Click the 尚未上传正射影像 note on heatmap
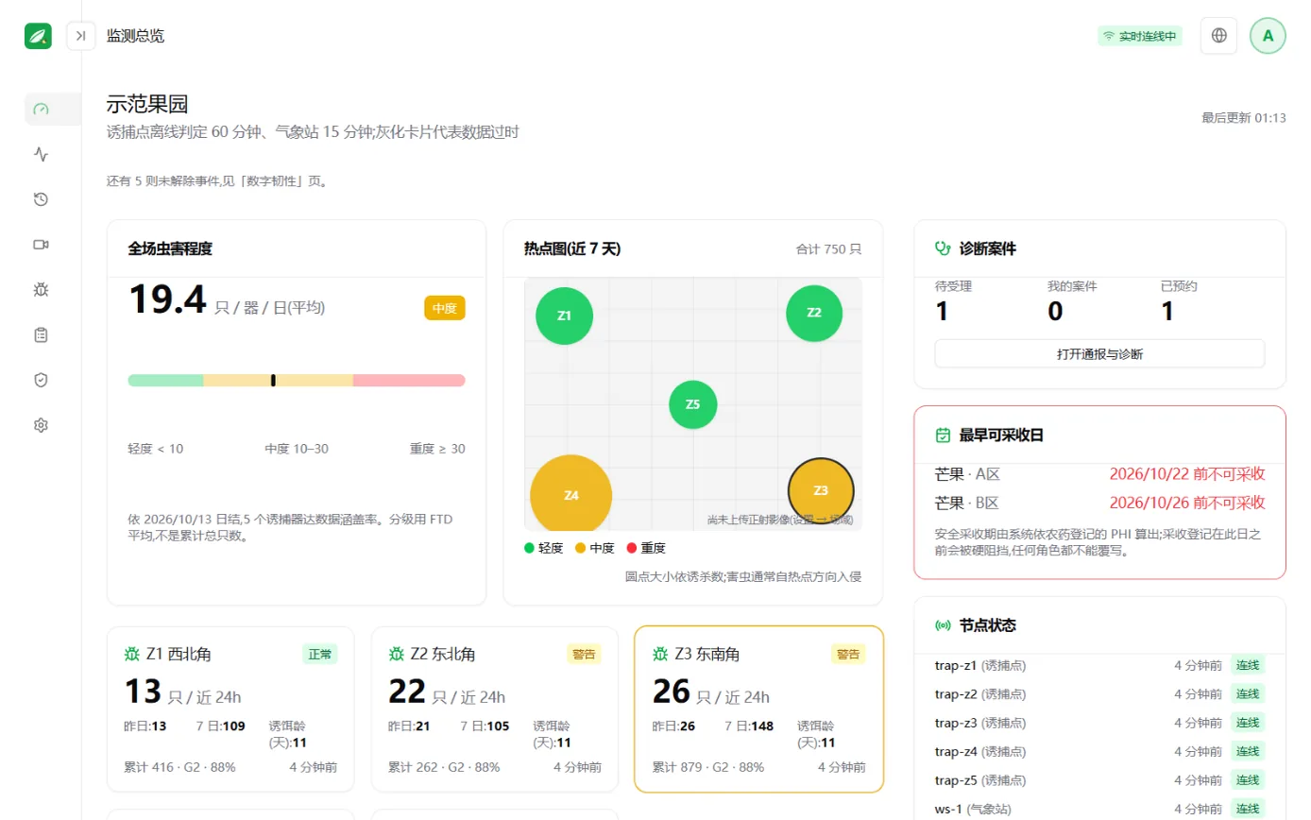Image resolution: width=1311 pixels, height=820 pixels. (x=780, y=520)
